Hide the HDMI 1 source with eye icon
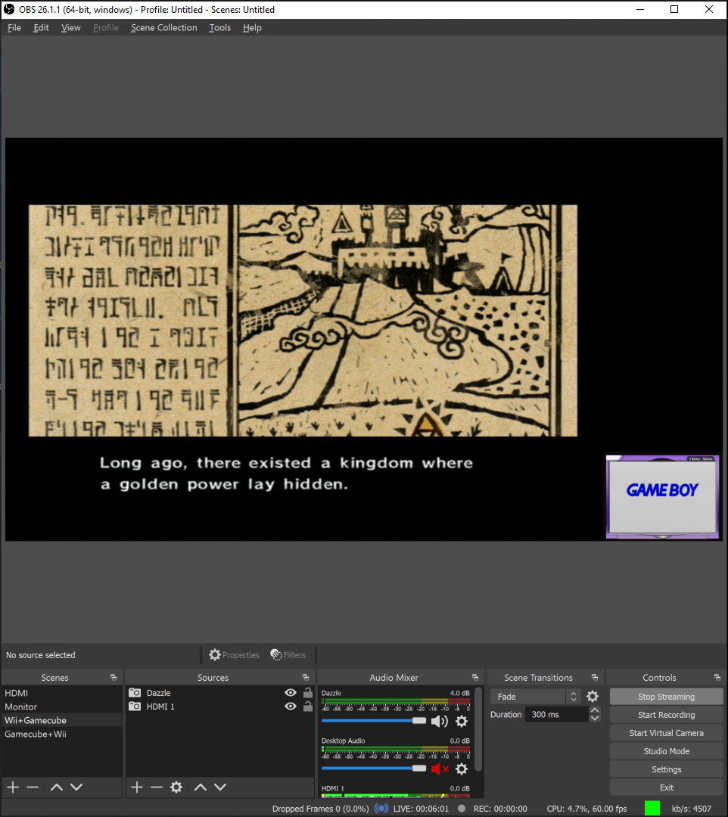The width and height of the screenshot is (728, 817). 291,707
